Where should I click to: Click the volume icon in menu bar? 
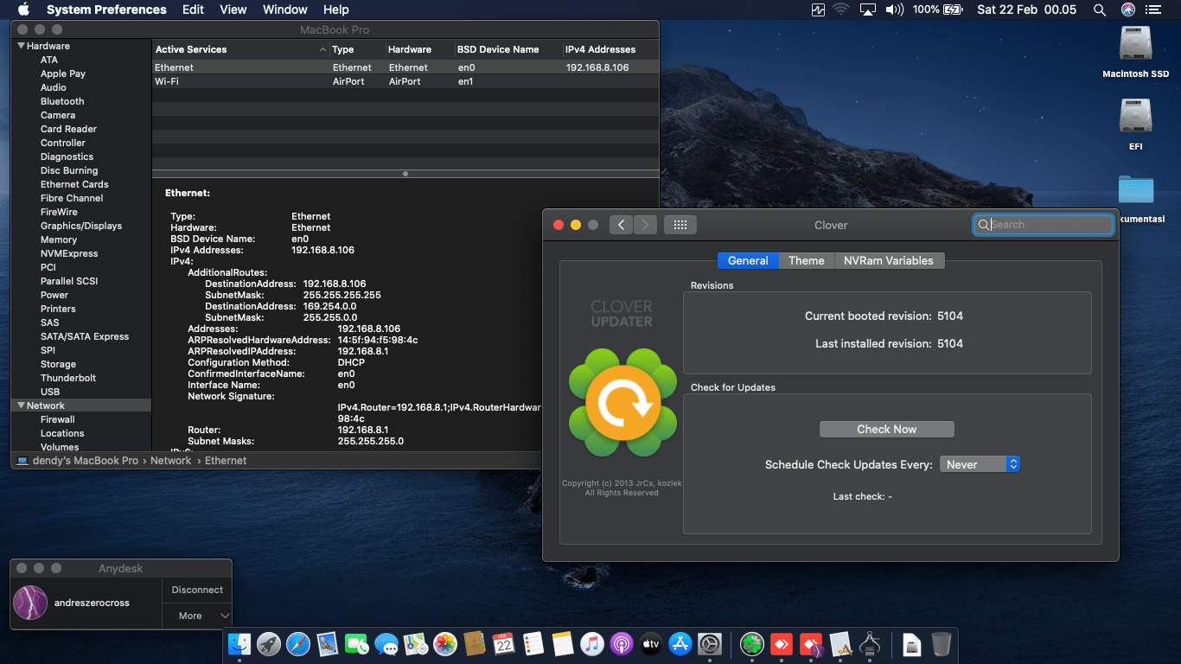894,10
